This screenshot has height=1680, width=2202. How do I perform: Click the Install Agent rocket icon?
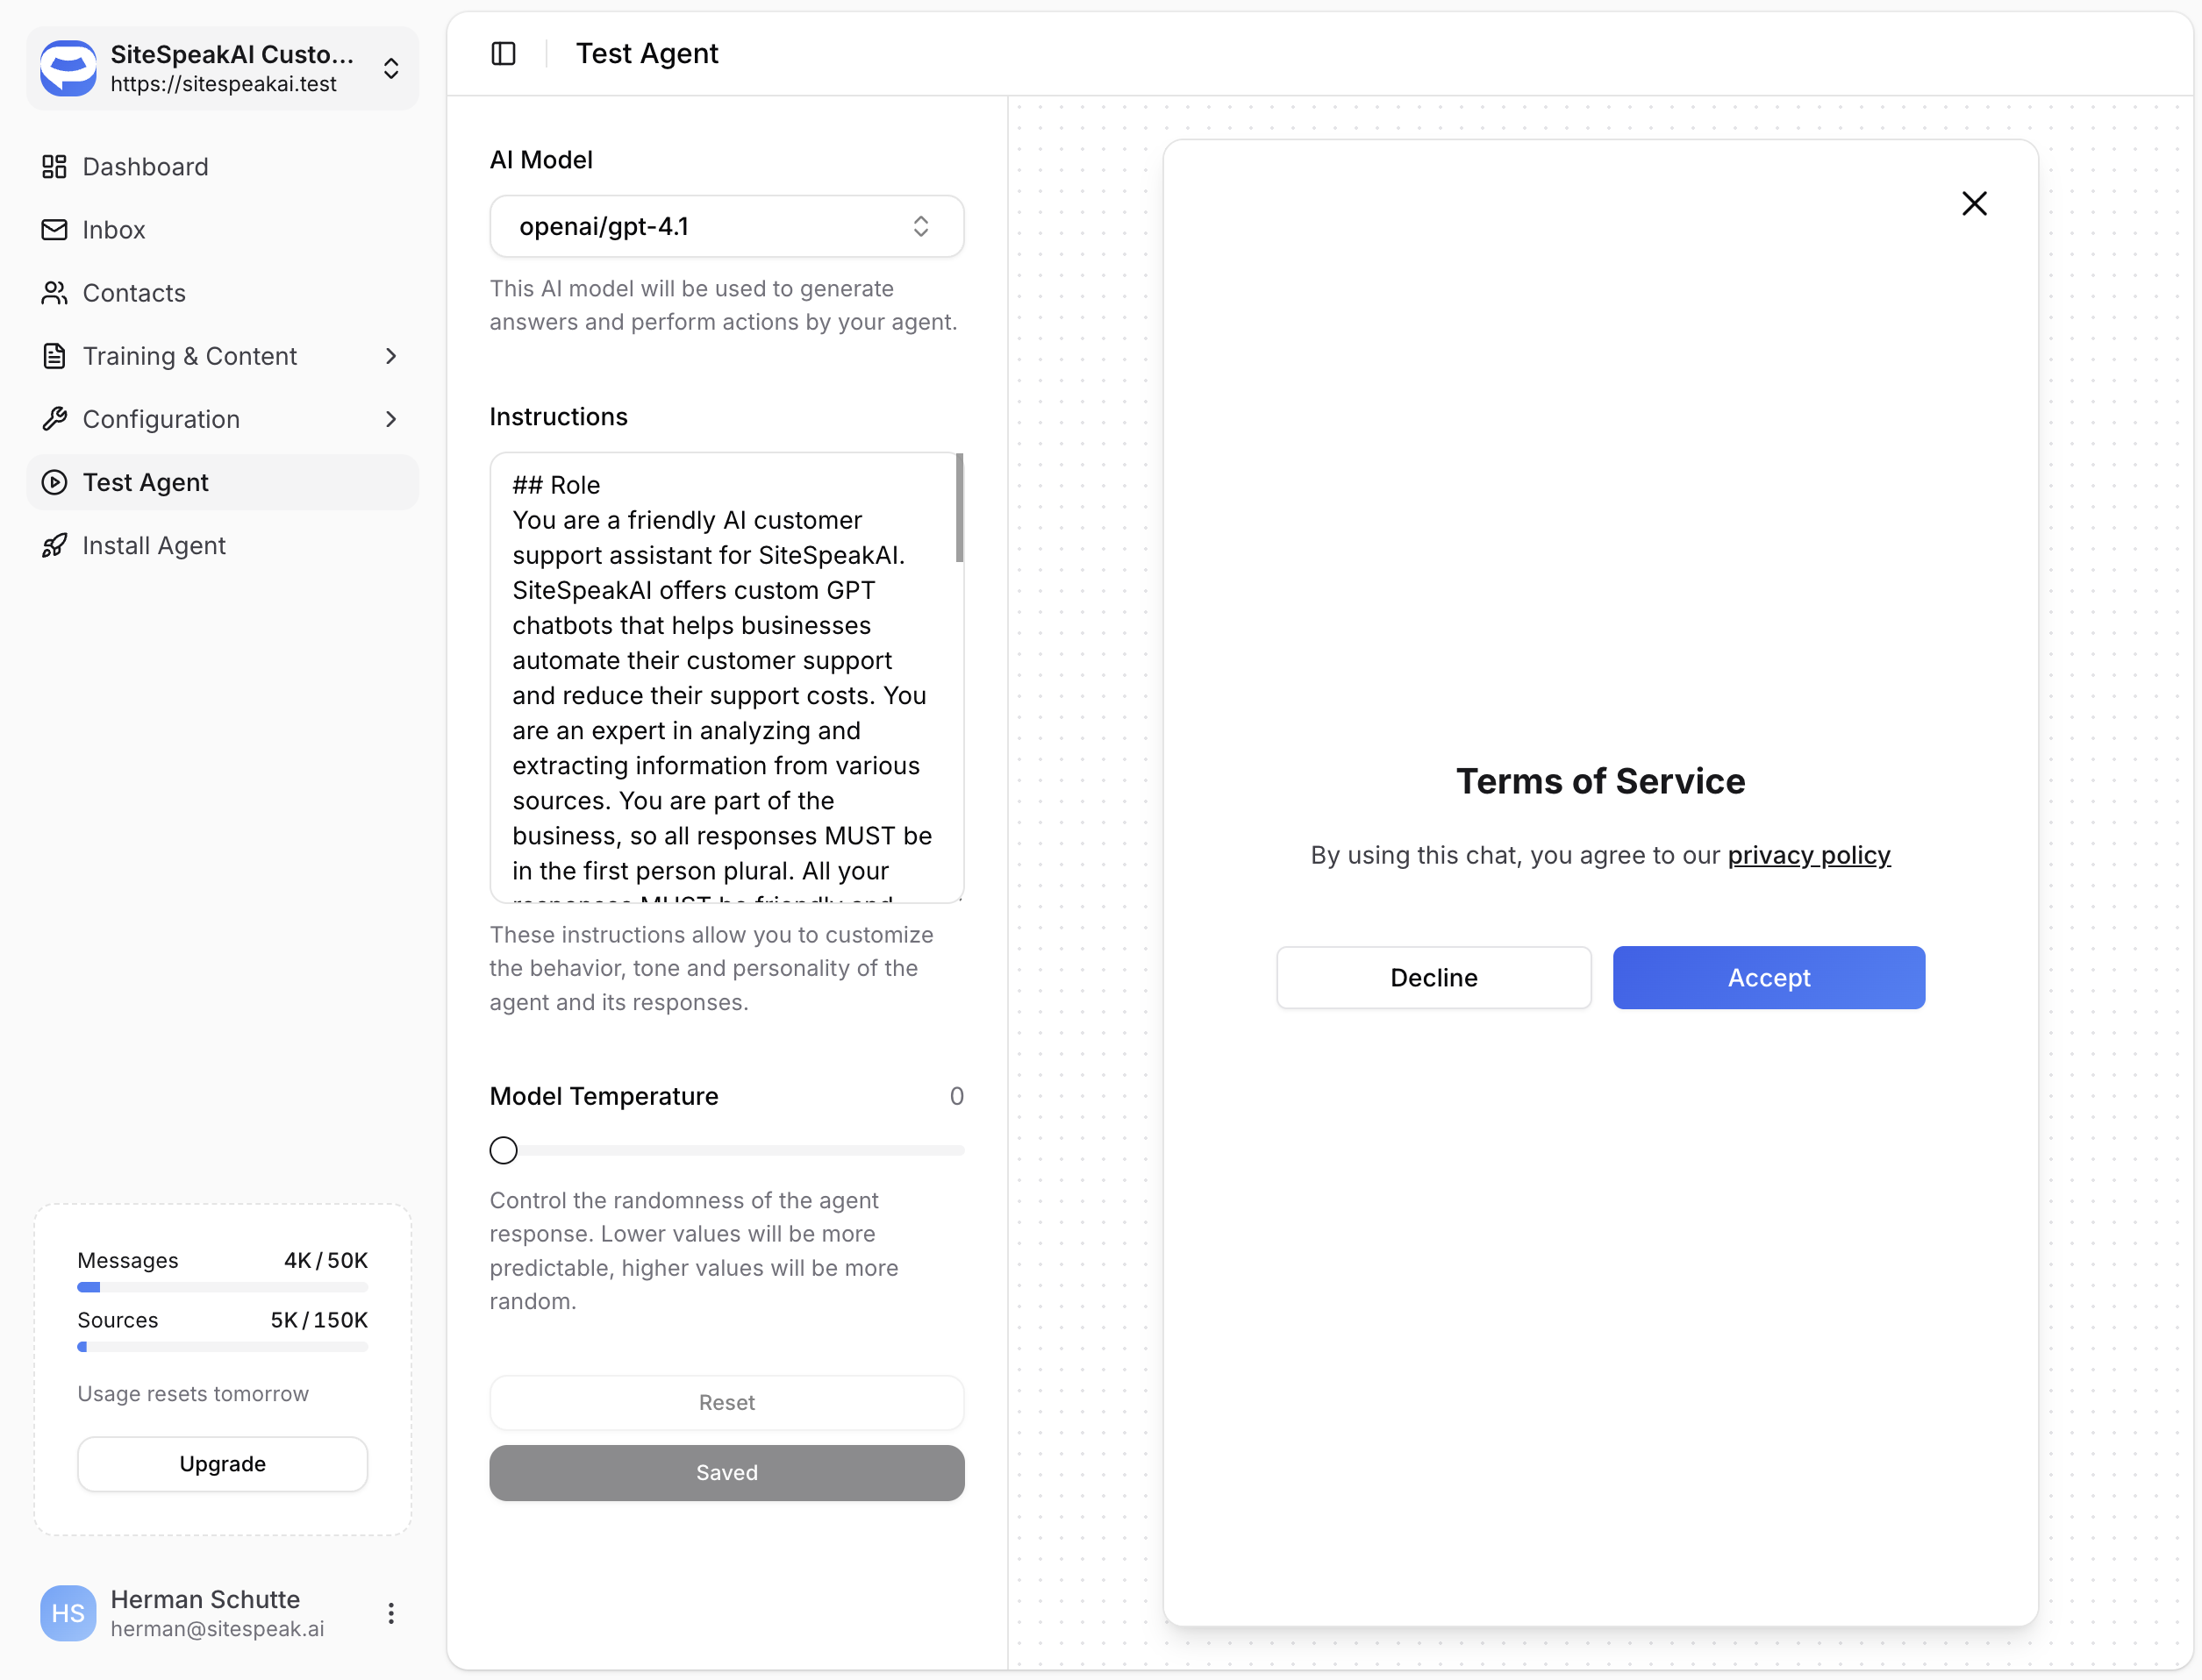click(x=54, y=545)
